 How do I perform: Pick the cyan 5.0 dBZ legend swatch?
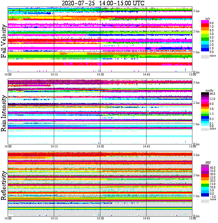tap(205, 188)
